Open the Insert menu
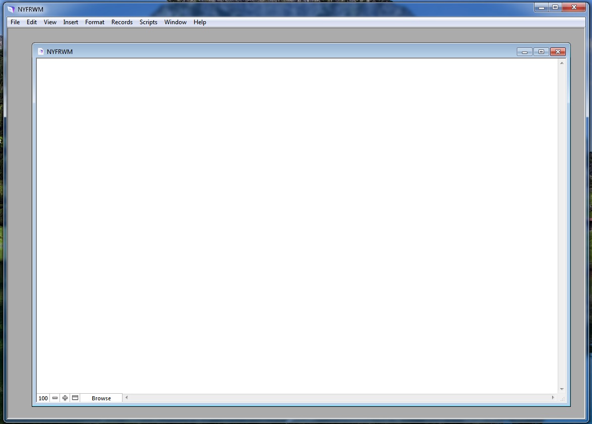Viewport: 592px width, 424px height. point(71,22)
